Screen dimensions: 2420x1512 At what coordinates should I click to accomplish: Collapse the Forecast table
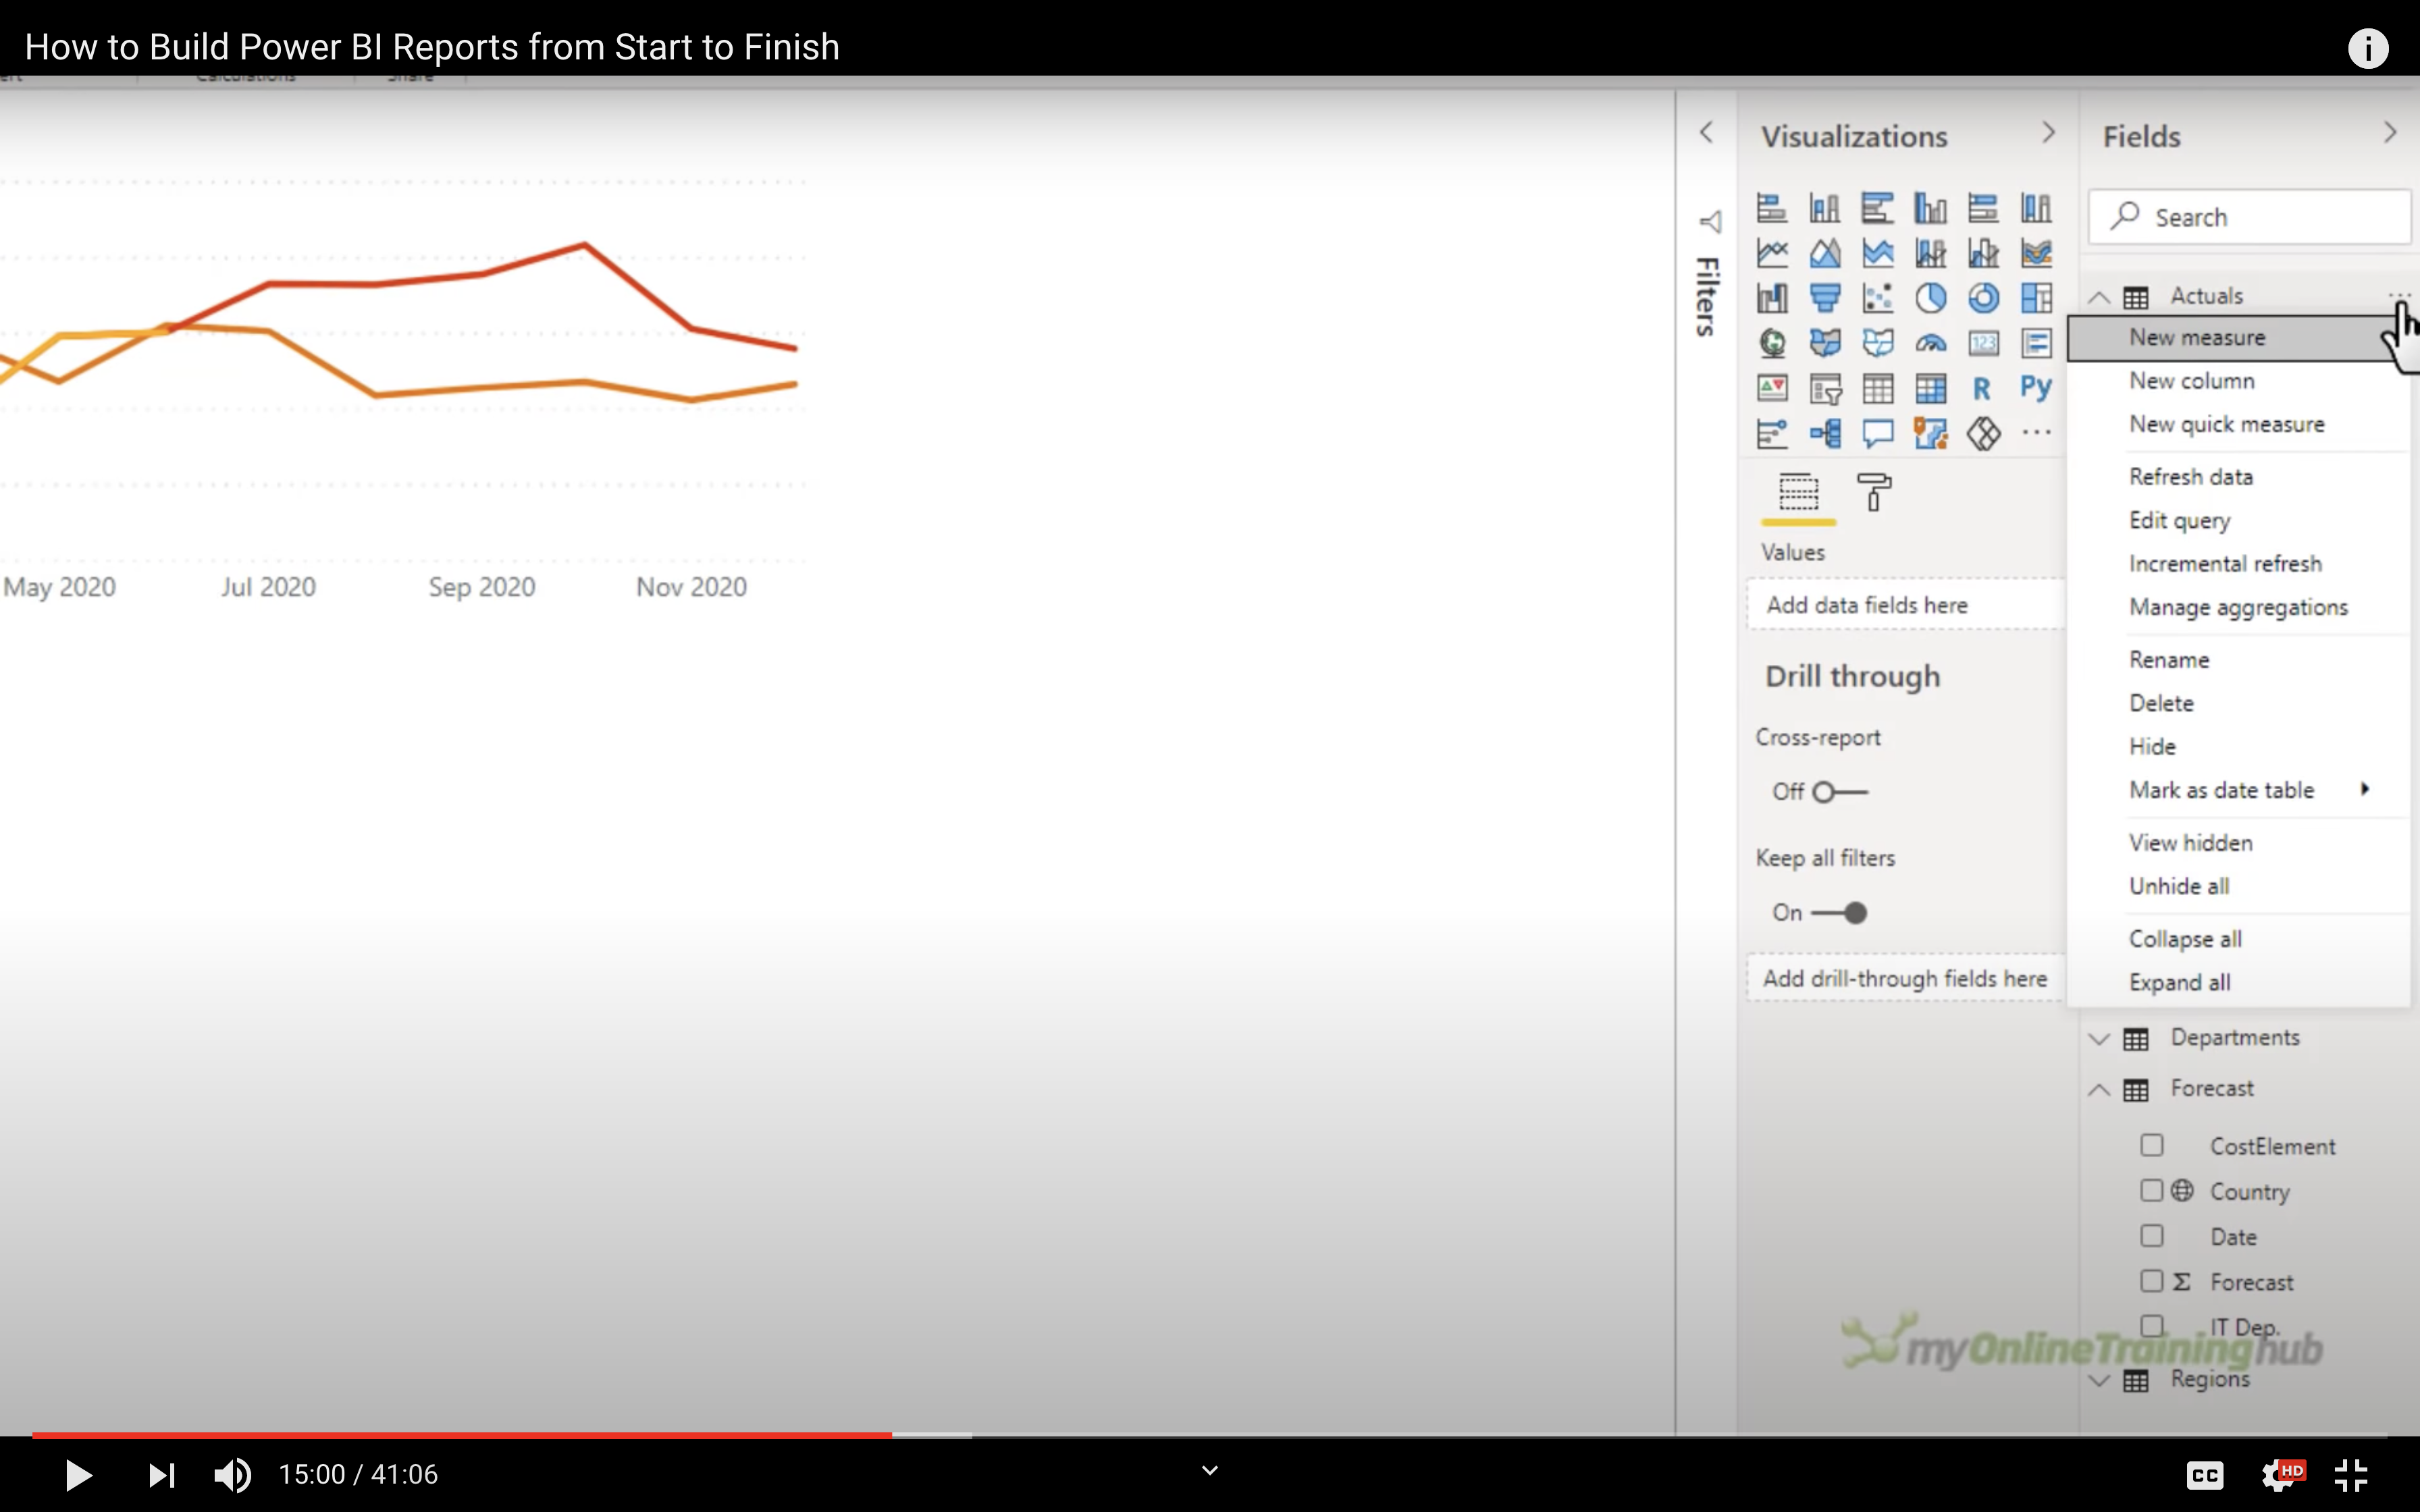tap(2099, 1089)
